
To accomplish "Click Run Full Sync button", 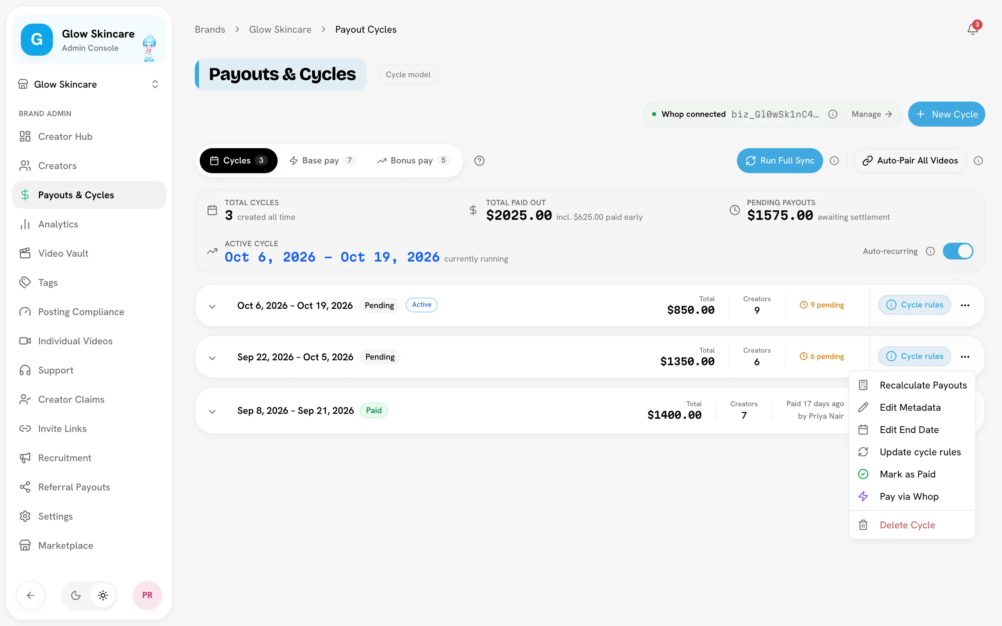I will click(780, 161).
